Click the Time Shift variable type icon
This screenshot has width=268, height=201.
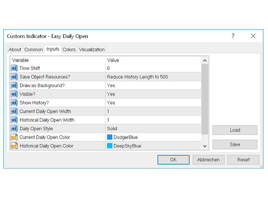click(14, 68)
